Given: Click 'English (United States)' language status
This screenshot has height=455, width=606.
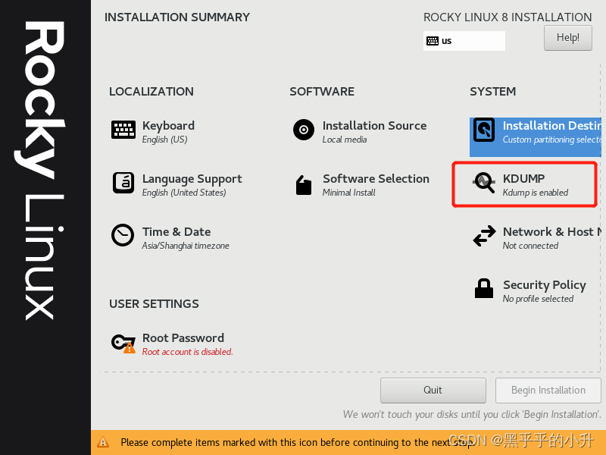Looking at the screenshot, I should [x=184, y=193].
